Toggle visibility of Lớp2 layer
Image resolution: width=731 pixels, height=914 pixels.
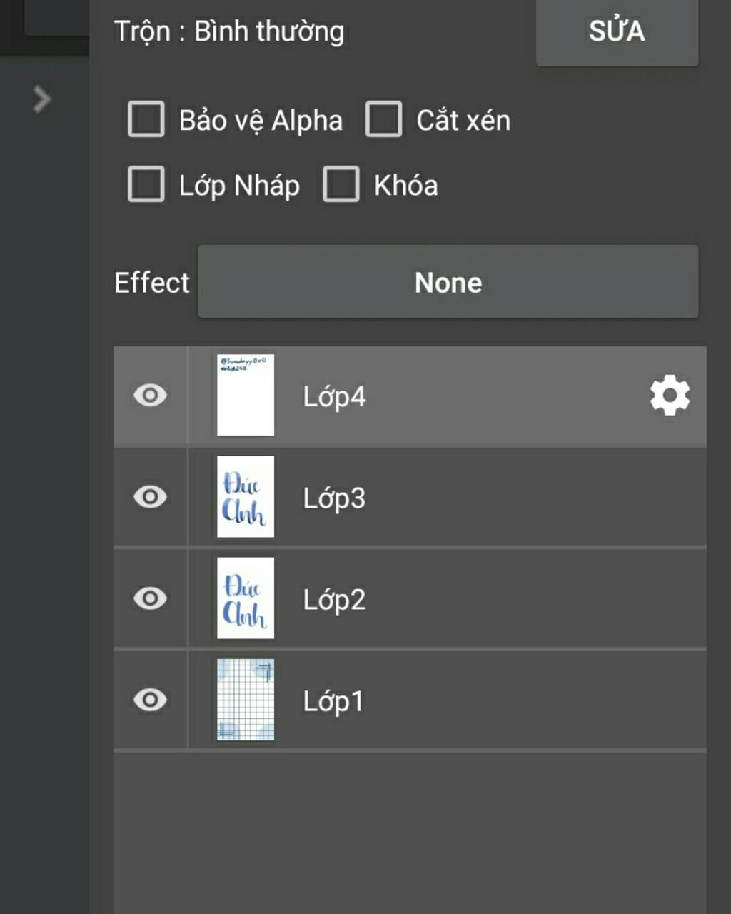[x=150, y=598]
